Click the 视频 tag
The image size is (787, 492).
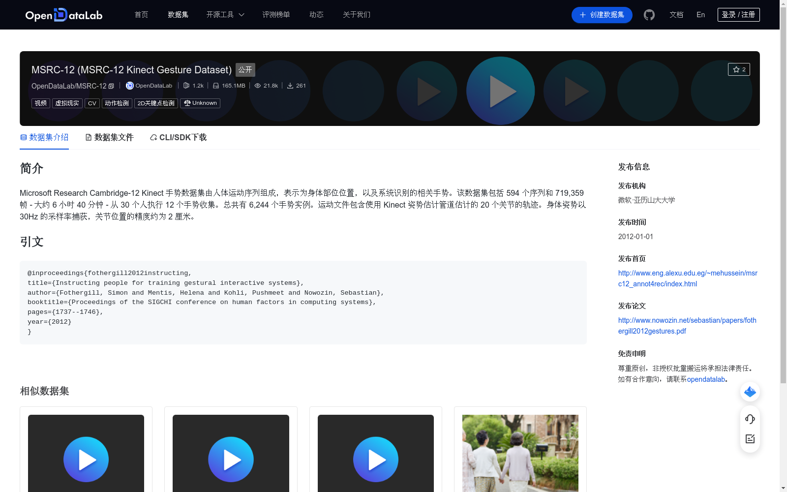point(41,103)
